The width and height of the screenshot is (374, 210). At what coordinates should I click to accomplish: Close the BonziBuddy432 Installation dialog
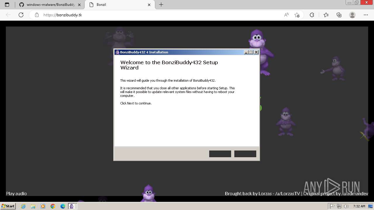tap(256, 52)
